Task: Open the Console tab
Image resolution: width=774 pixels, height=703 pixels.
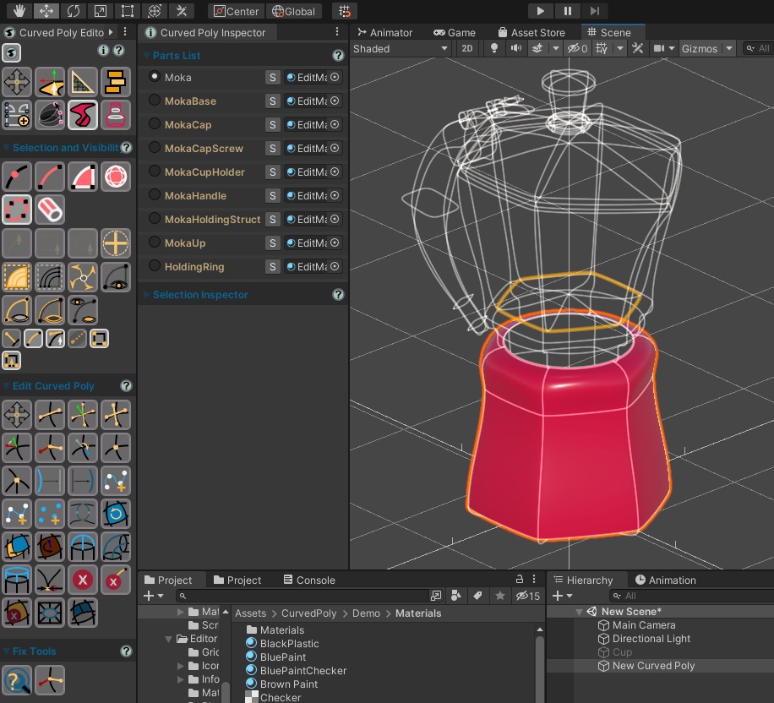Action: point(308,580)
